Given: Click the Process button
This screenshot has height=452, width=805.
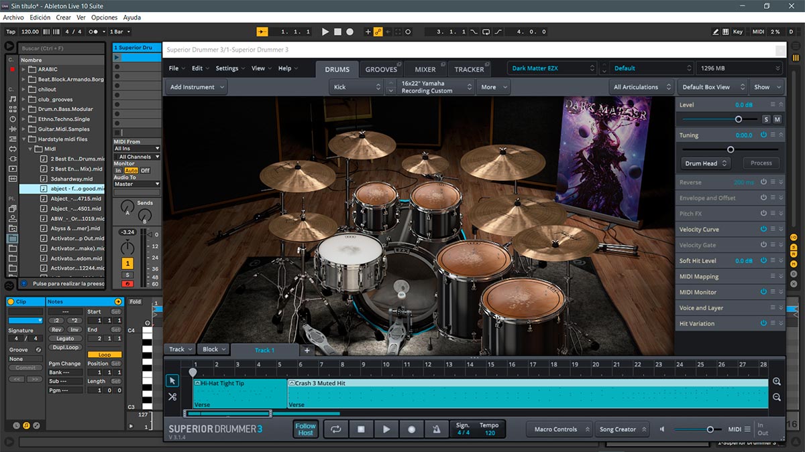Looking at the screenshot, I should coord(761,163).
